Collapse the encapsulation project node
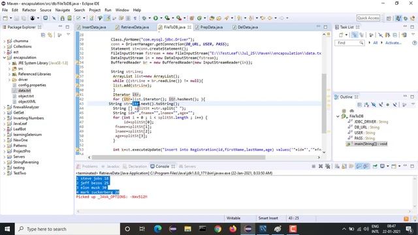This screenshot has height=235, width=418. pos(5,57)
